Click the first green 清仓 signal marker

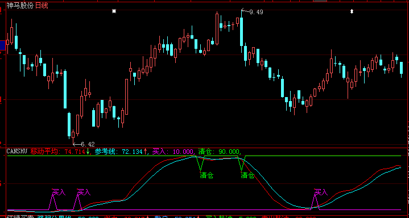[206, 175]
